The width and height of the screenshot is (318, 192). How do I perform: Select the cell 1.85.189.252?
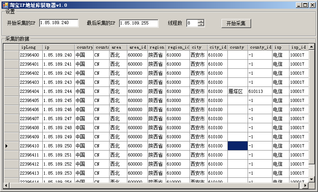pyautogui.click(x=59, y=164)
